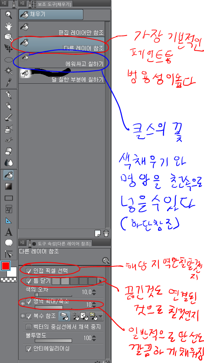The width and height of the screenshot is (204, 363).
Task: Open sub tool palette menu icon
Action: [x=23, y=3]
